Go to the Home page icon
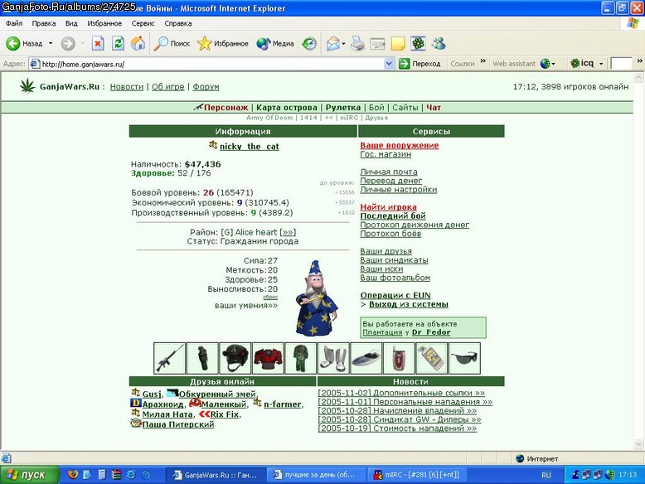Image resolution: width=645 pixels, height=484 pixels. [138, 43]
